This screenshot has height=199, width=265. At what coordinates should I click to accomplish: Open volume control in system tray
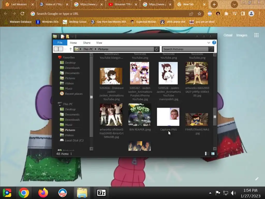coord(233,193)
